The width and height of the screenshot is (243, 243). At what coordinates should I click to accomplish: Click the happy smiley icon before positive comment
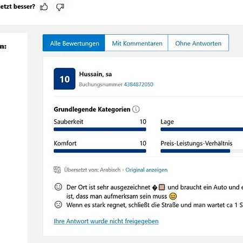58,187
